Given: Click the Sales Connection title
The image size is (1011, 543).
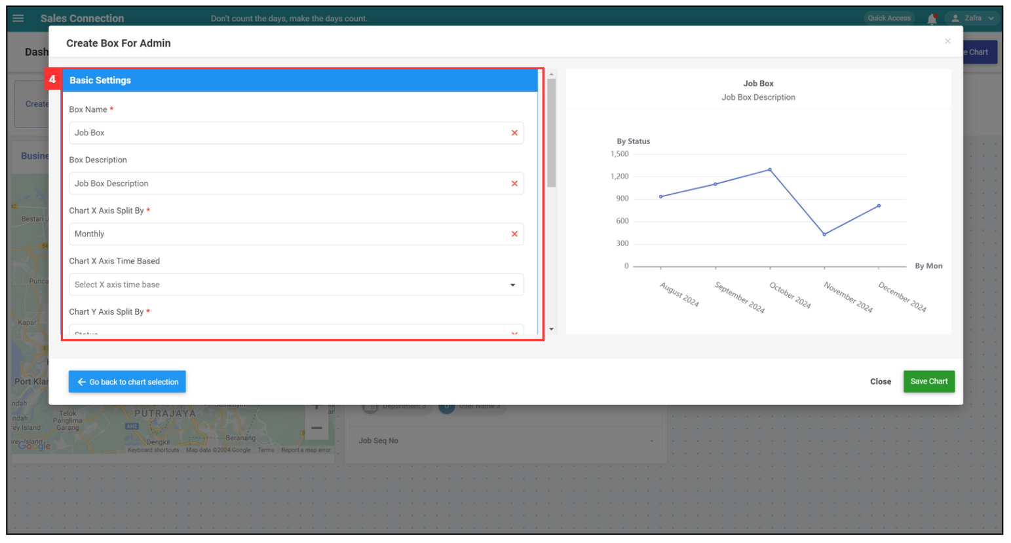Looking at the screenshot, I should (82, 18).
